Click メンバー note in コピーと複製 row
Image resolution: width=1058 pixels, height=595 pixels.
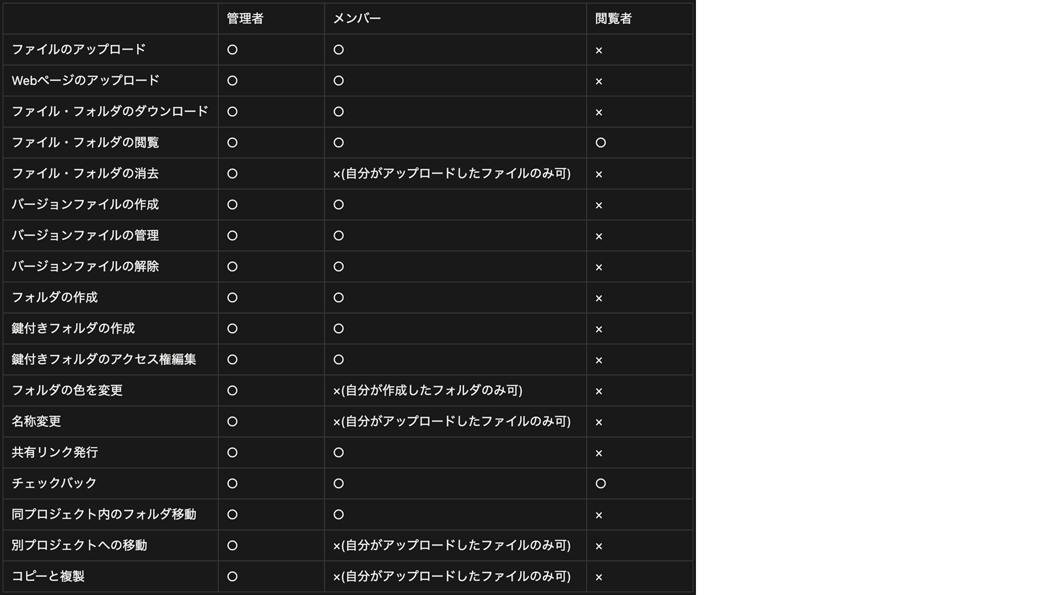[x=452, y=576]
